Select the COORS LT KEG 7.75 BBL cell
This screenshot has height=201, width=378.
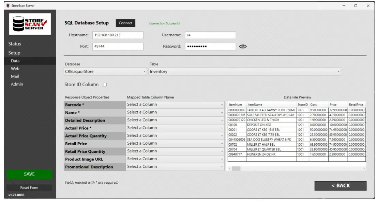click(271, 135)
